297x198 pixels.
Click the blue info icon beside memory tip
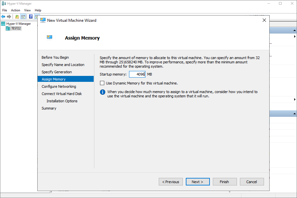tap(103, 92)
